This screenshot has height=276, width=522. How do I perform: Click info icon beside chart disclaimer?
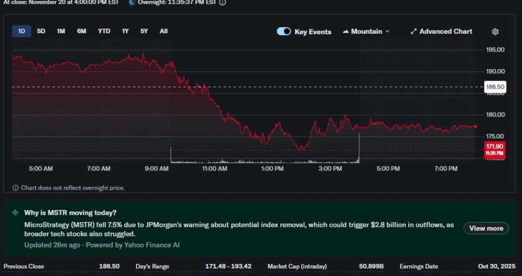15,188
